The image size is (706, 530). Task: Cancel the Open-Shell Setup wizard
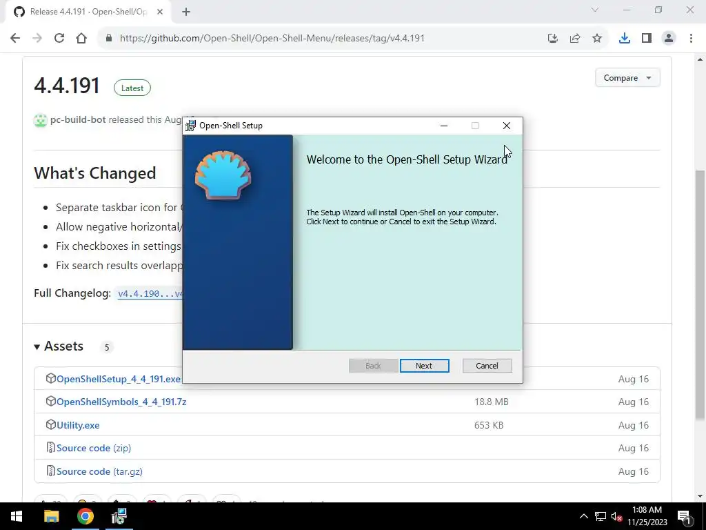point(487,366)
